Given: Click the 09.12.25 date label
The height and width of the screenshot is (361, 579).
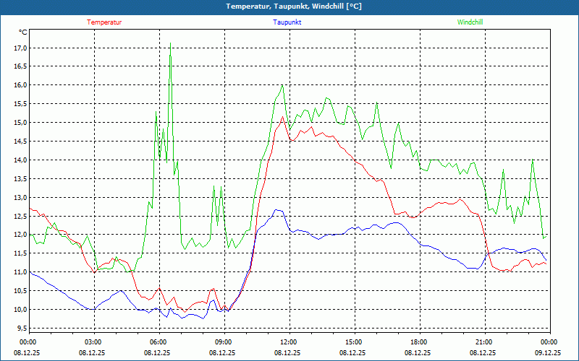Looking at the screenshot, I should 549,353.
